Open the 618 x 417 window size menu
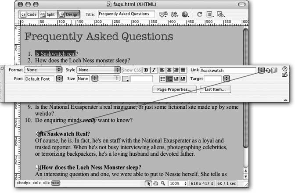Viewport: 295px width, 193px height. click(x=202, y=183)
